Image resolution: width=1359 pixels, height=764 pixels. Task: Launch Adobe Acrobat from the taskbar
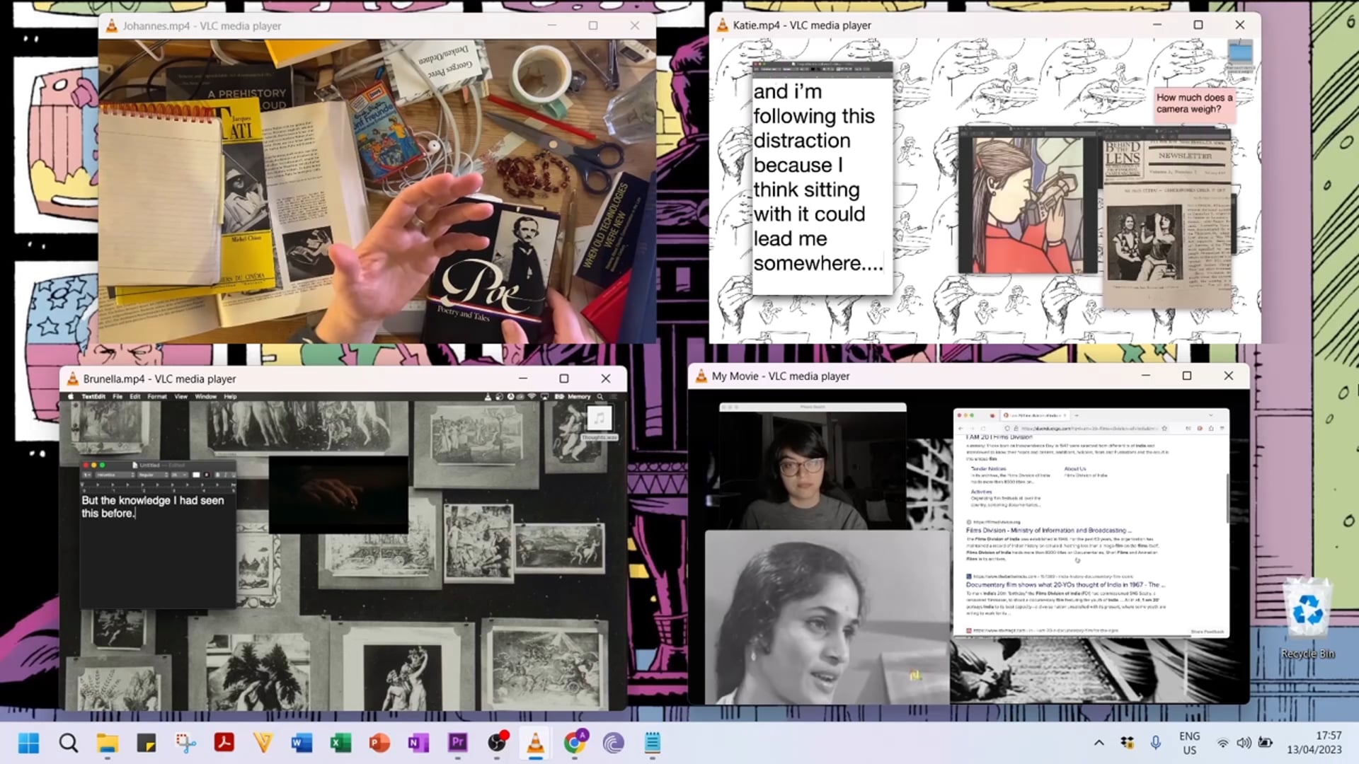(x=224, y=743)
